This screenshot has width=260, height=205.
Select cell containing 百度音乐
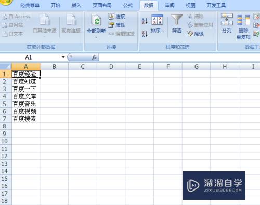click(x=26, y=104)
